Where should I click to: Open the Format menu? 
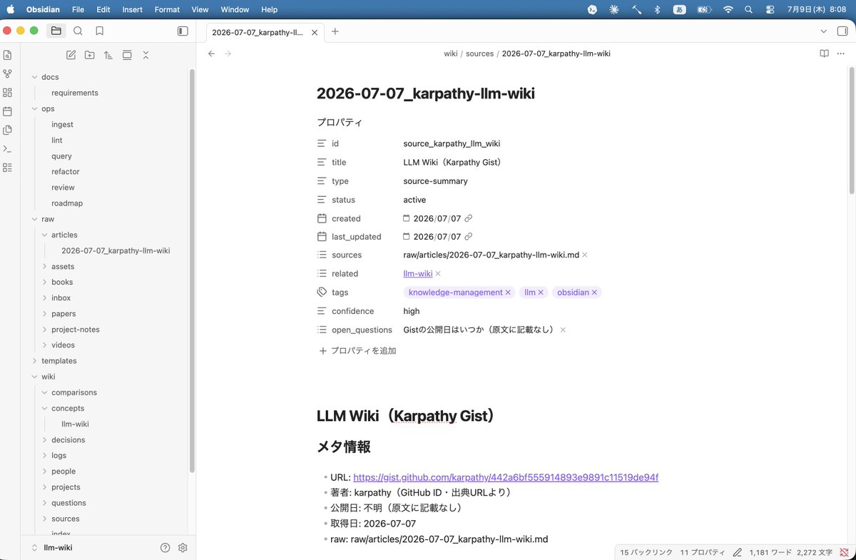167,10
